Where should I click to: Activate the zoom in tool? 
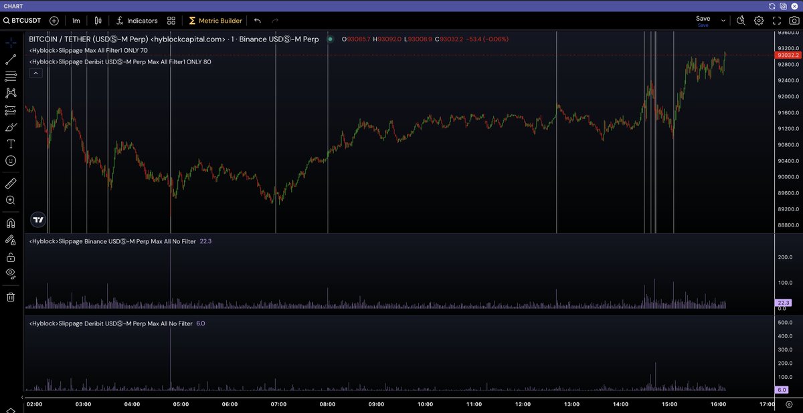[11, 200]
